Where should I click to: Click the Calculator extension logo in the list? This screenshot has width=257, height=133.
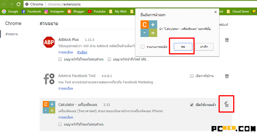[49, 107]
